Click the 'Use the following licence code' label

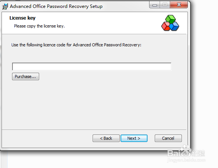pyautogui.click(x=76, y=45)
